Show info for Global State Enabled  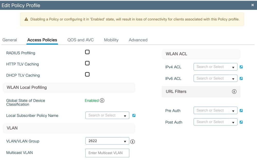coord(102,100)
